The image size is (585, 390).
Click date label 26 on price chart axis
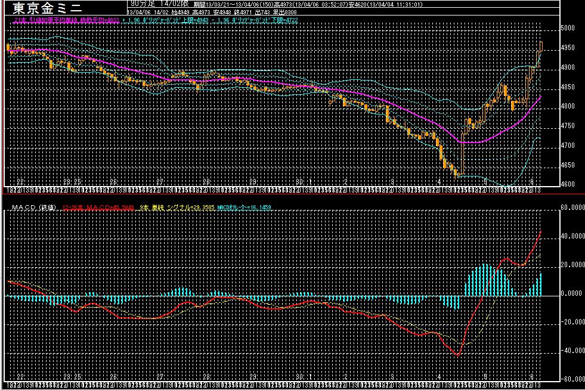(113, 182)
